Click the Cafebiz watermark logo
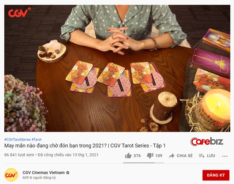Screen dimensions: 234x184 tap(207, 142)
